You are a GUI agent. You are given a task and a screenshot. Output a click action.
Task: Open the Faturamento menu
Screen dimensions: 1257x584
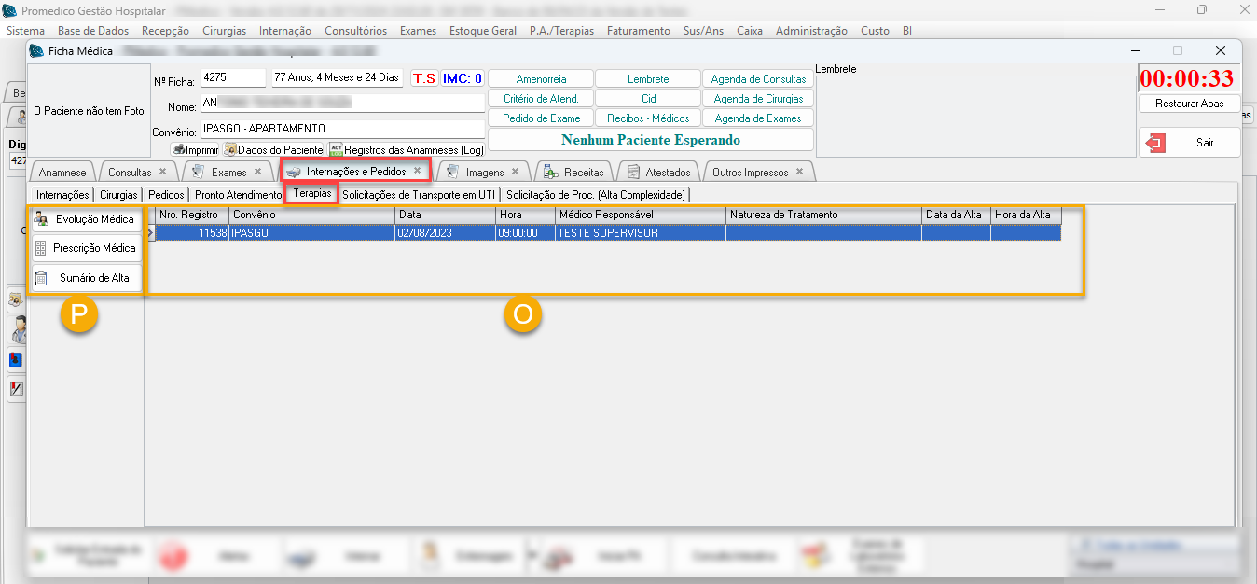click(x=638, y=31)
